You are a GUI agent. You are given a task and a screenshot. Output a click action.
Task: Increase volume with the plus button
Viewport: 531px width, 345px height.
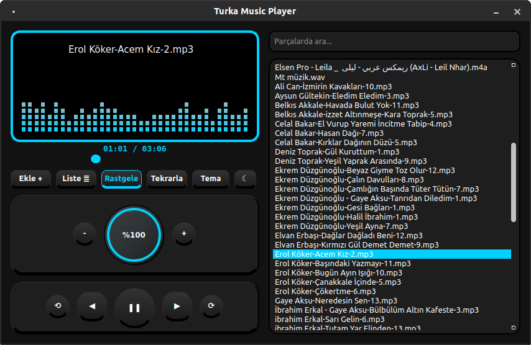pos(183,234)
